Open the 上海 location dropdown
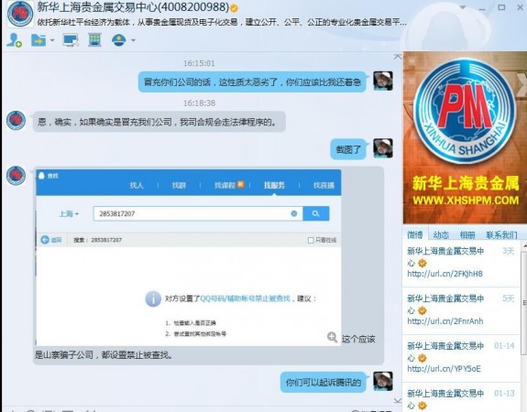Screen dimensions: 527x412 pyautogui.click(x=69, y=213)
